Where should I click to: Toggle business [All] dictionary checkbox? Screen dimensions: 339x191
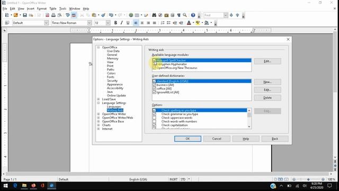coord(154,85)
